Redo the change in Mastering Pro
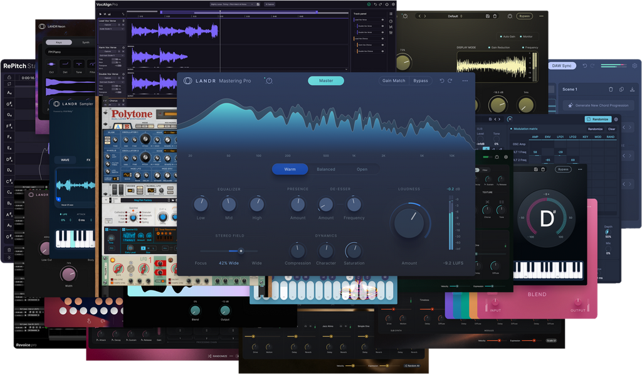Screen dimensions: 642x374 (450, 81)
